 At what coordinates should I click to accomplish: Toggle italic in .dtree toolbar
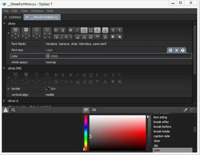pos(77,30)
